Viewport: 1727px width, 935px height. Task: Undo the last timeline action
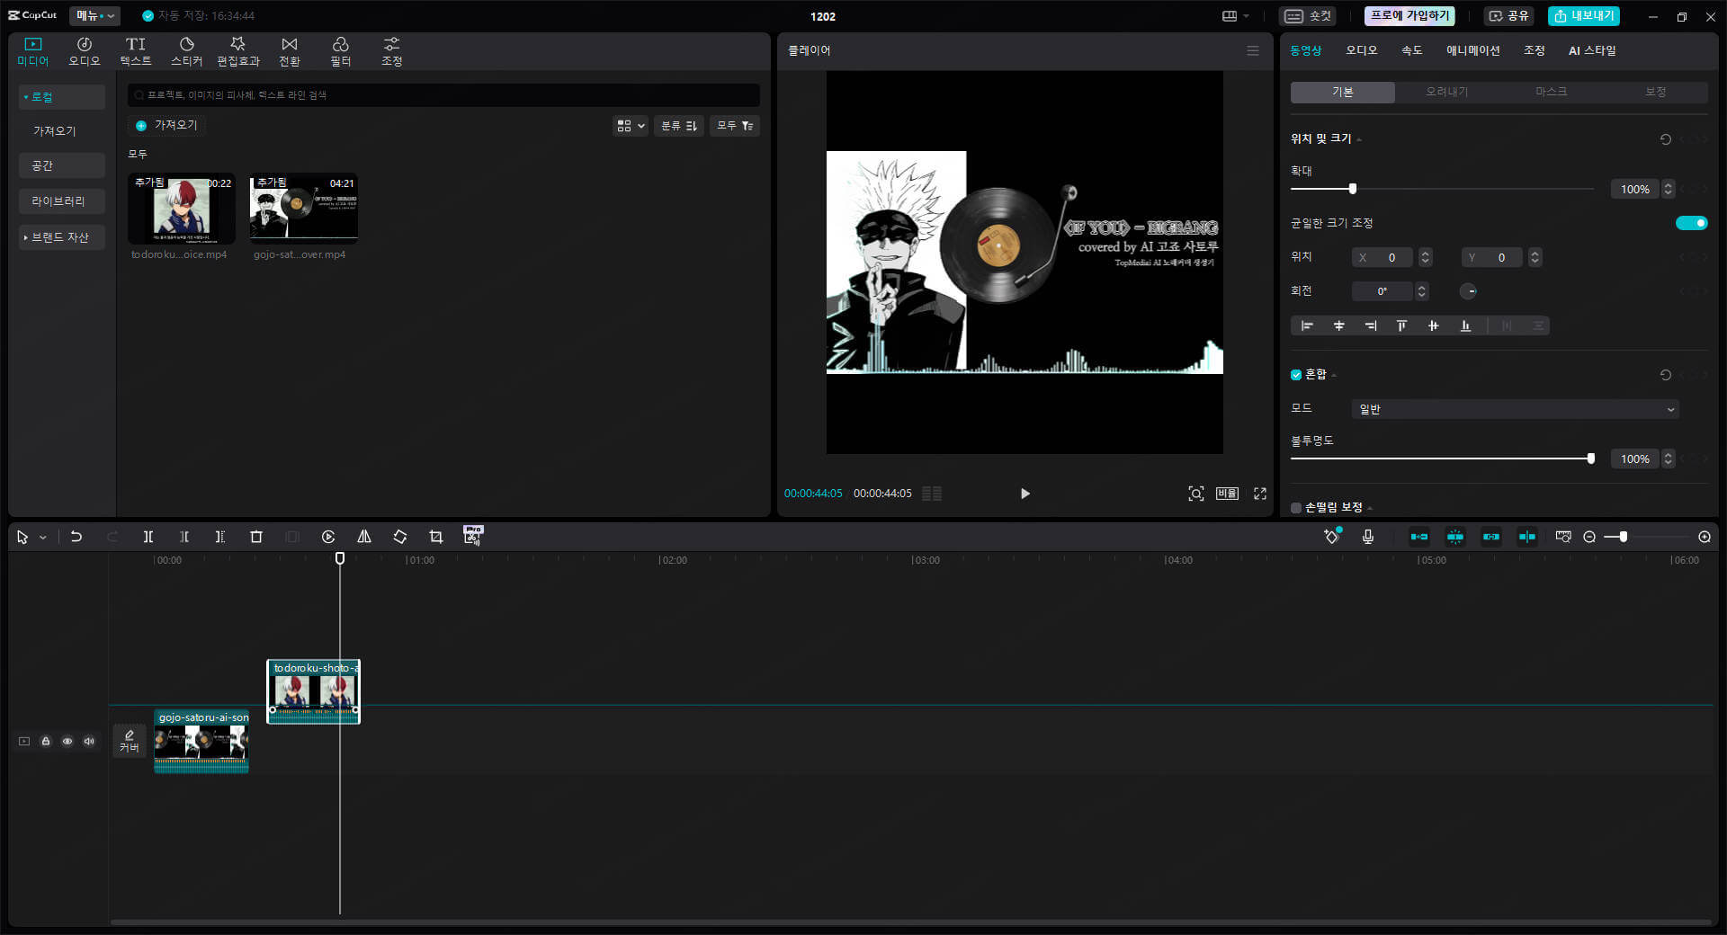(76, 537)
